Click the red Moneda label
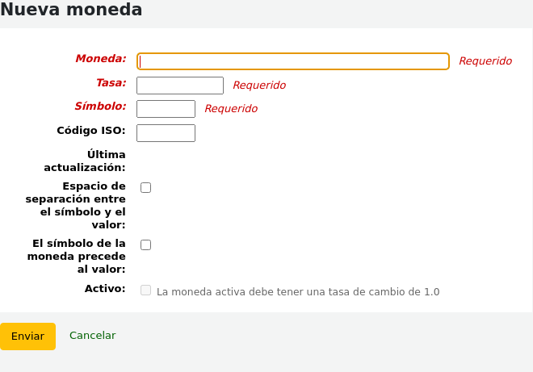The image size is (533, 372). 101,59
